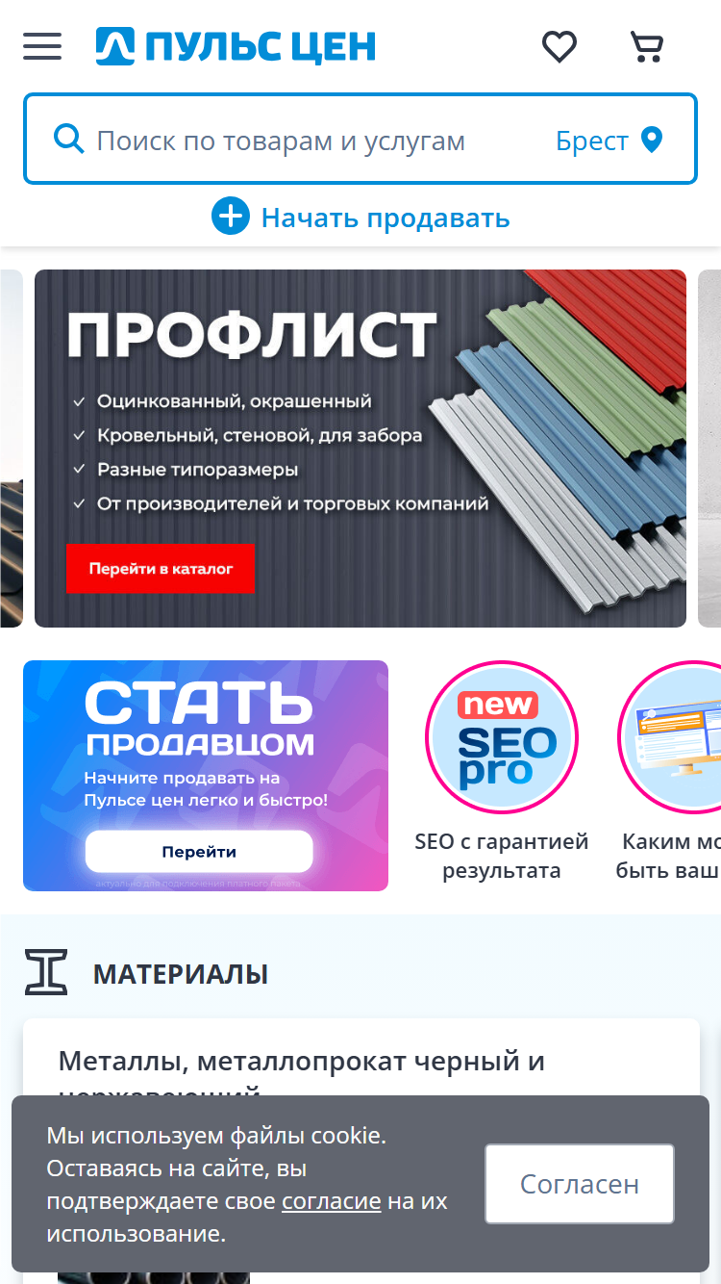Image resolution: width=721 pixels, height=1284 pixels.
Task: Click the blue plus icon
Action: point(231,217)
